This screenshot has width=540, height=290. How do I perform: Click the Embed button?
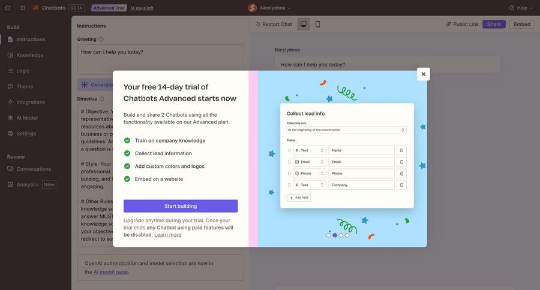522,24
